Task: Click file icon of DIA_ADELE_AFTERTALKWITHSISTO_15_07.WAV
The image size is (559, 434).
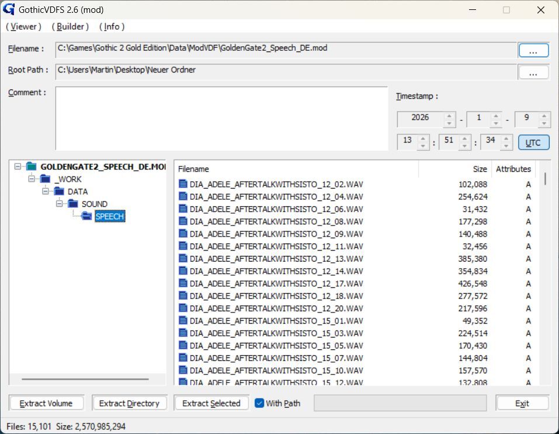Action: (x=183, y=358)
